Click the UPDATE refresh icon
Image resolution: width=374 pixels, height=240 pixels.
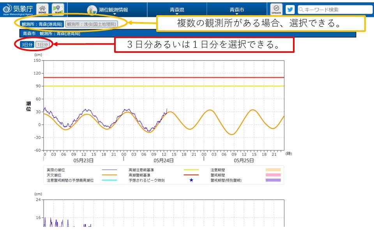coord(276,9)
